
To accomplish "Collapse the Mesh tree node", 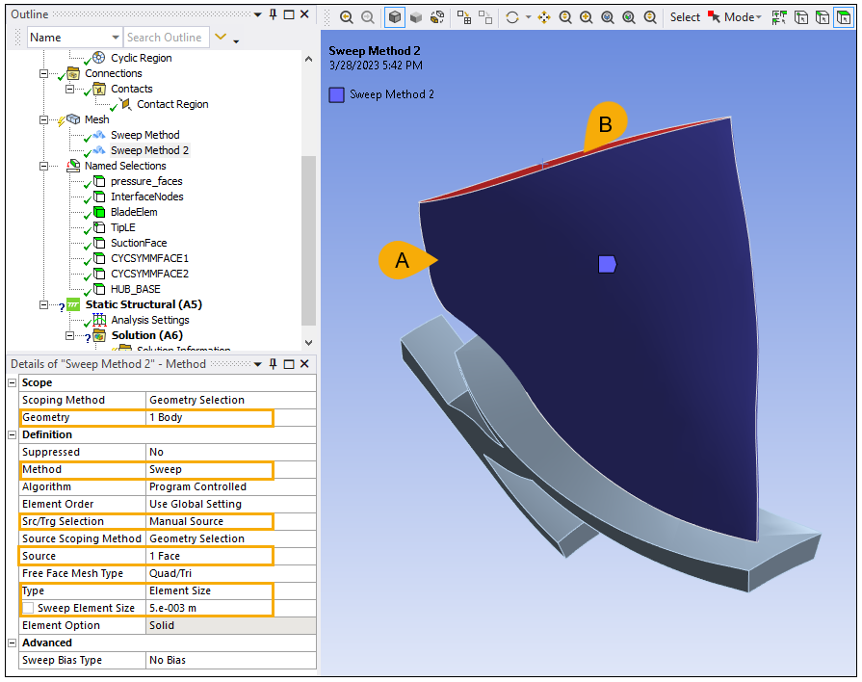I will (x=43, y=119).
